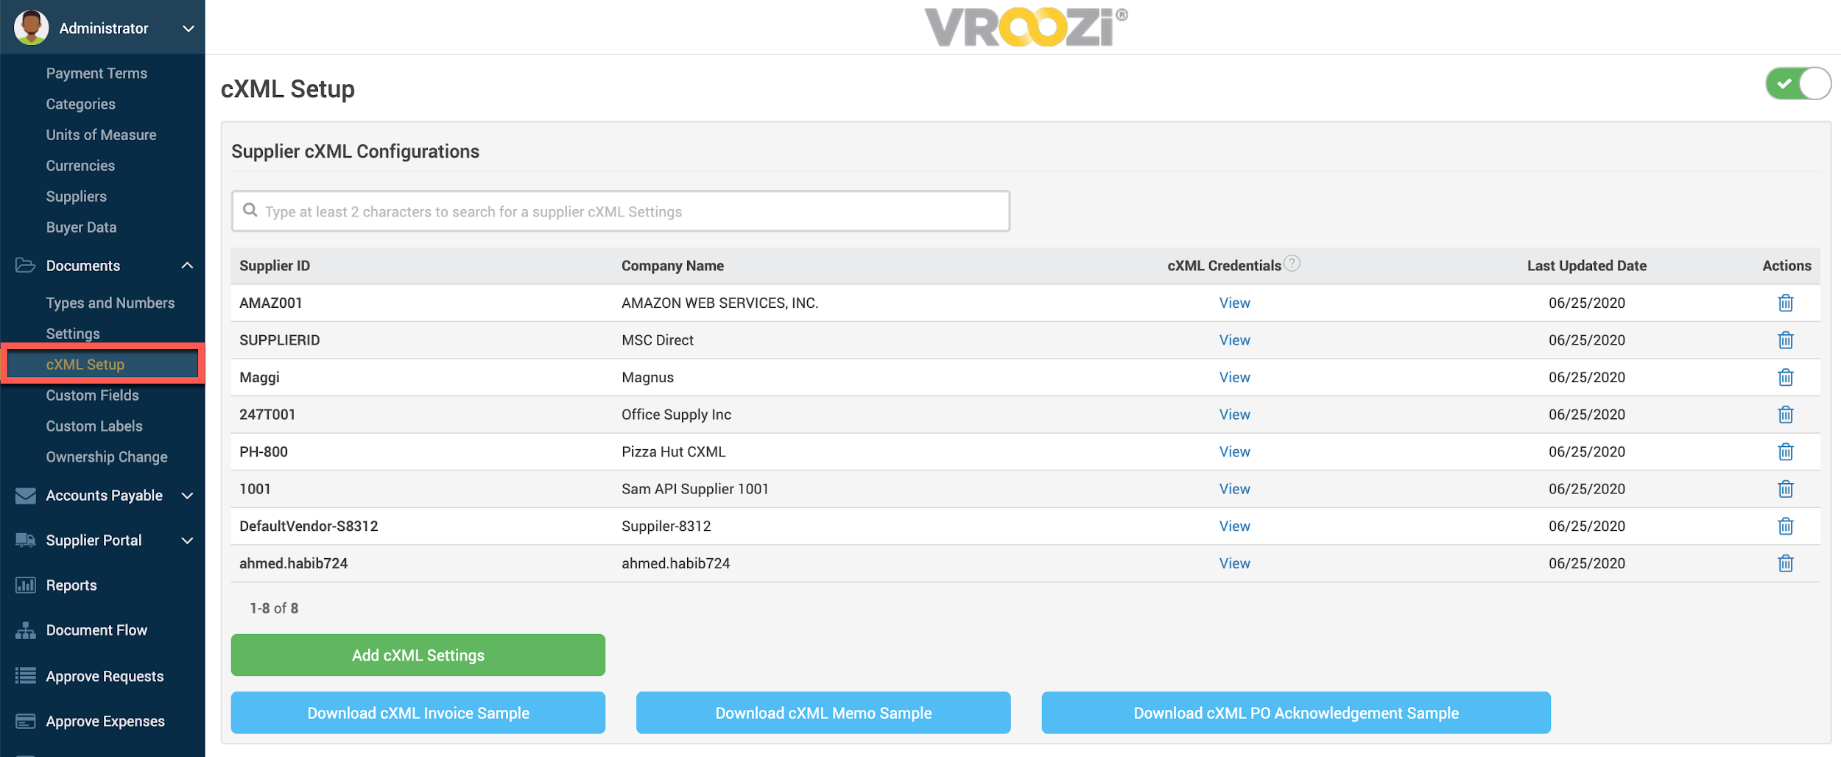
Task: Click the cXML Credentials help question icon
Action: [1292, 263]
